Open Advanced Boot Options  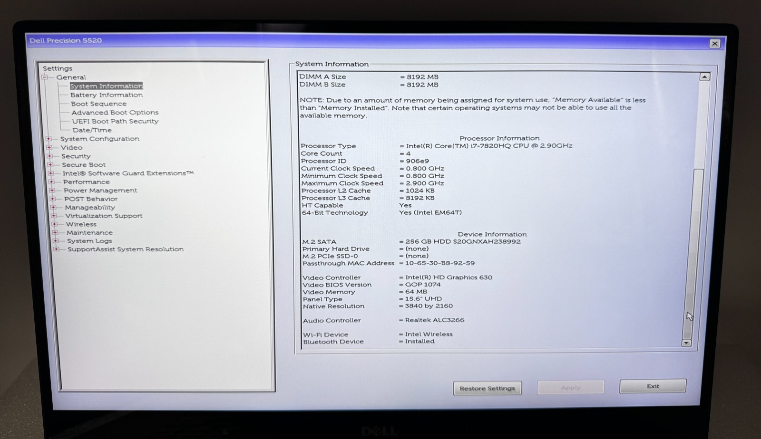click(115, 113)
